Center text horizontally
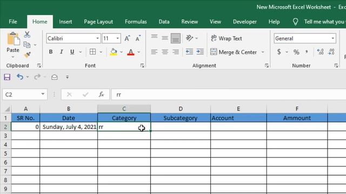The height and width of the screenshot is (194, 346). [165, 52]
